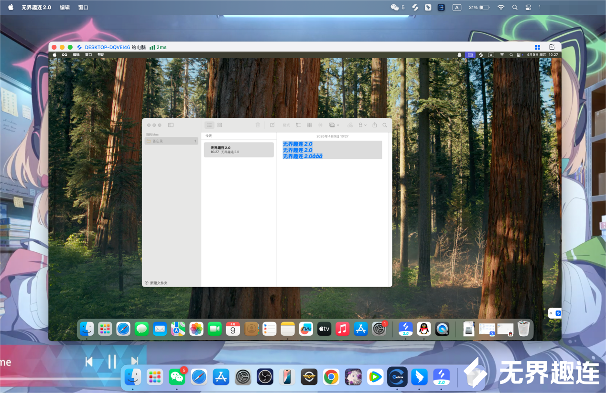
Task: Pause playback in the music widget
Action: coord(112,362)
